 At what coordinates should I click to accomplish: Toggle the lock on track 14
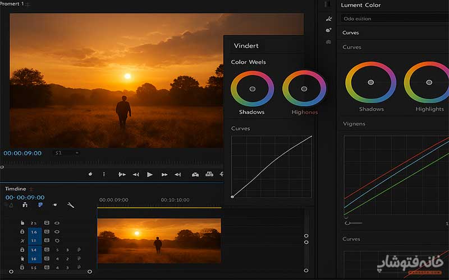(x=22, y=249)
